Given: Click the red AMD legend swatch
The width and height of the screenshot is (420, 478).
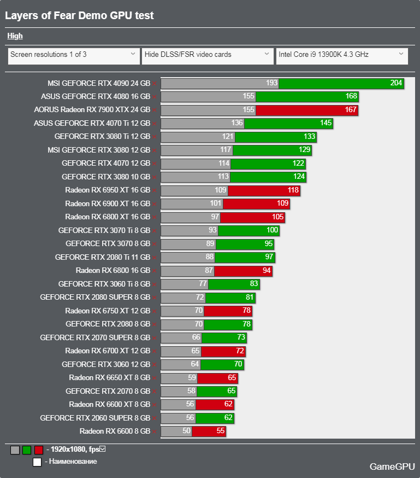Looking at the screenshot, I should click(x=39, y=450).
